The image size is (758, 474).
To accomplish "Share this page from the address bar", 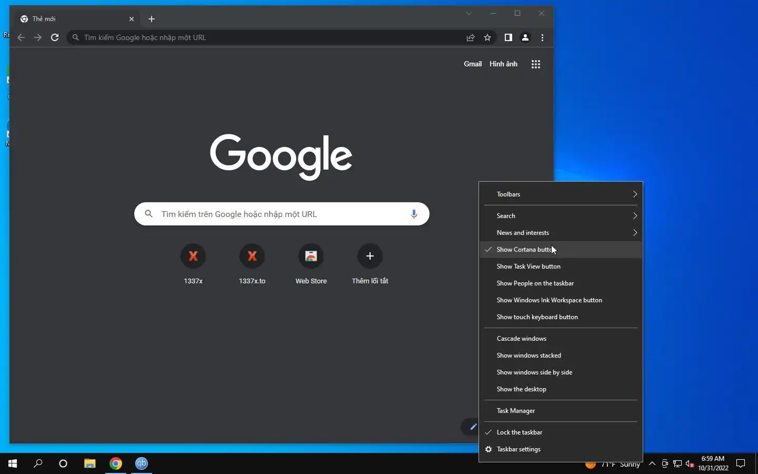I will click(x=471, y=37).
